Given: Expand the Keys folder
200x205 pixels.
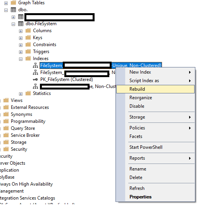Looking at the screenshot, I should [21, 38].
